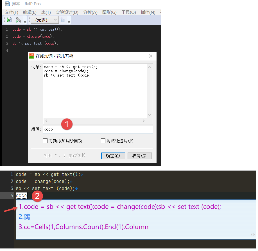Click the 词条 vertical scrollbar down arrow
258x251 pixels.
(x=150, y=115)
